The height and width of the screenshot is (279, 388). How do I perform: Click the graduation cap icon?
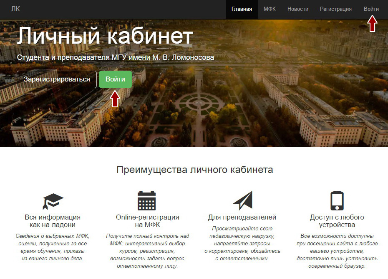[53, 201]
